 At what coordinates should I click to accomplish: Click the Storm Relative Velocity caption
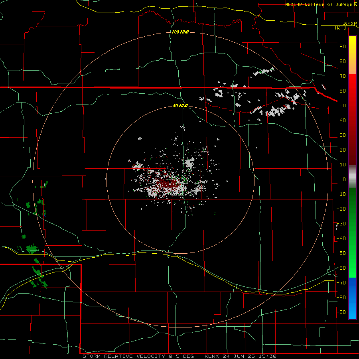[179, 356]
